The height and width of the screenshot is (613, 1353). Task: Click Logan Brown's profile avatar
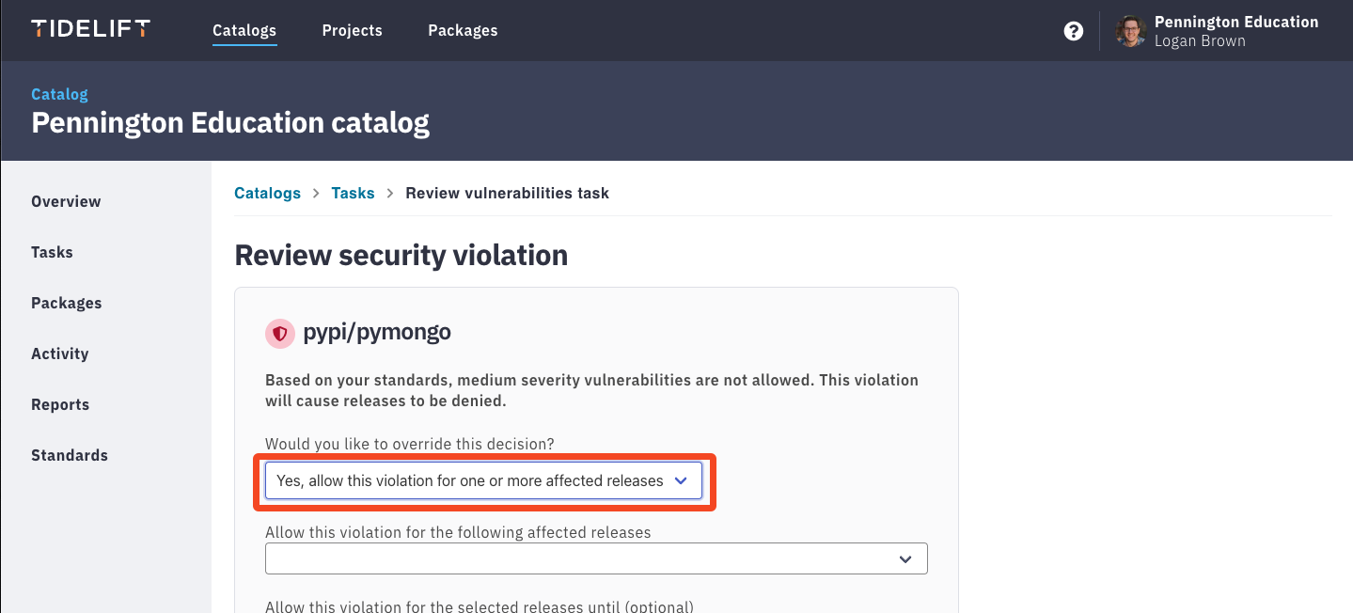[1131, 31]
